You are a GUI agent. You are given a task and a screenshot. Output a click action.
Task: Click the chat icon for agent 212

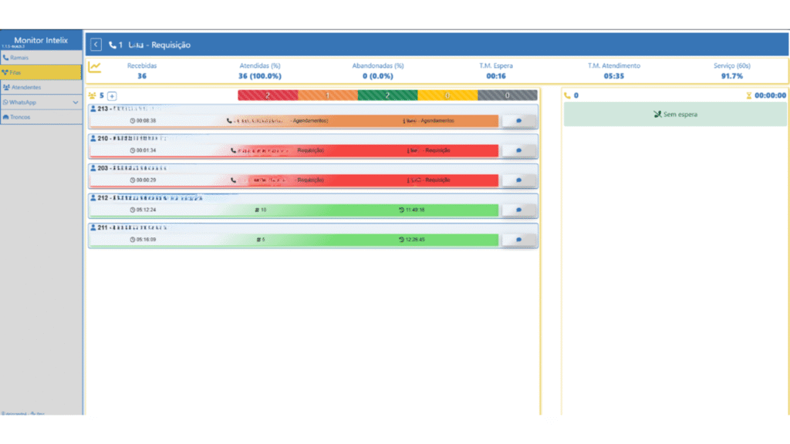pos(518,210)
